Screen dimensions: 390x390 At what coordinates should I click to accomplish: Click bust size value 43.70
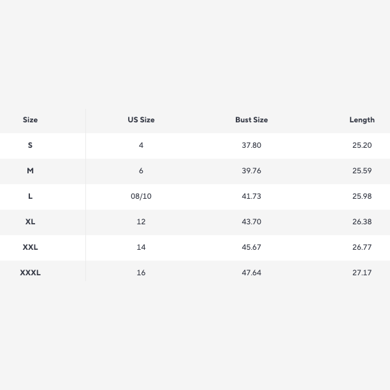(x=252, y=222)
